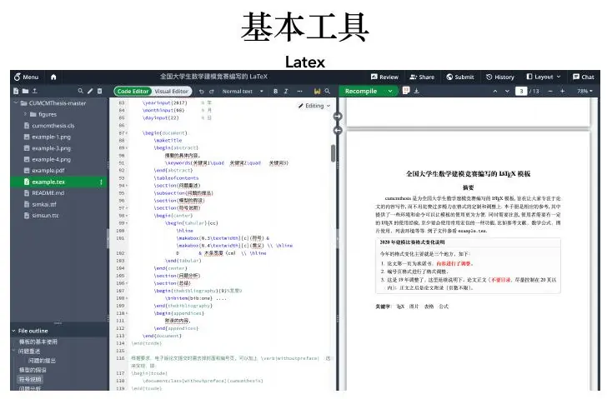Select simkai.ttf in the file tree
Viewport: 612px width, 399px height.
point(44,204)
